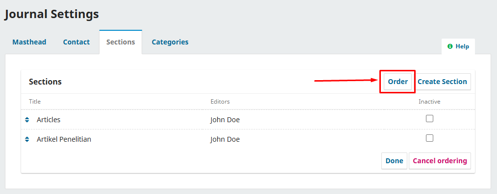Switch to the Masthead tab
The height and width of the screenshot is (194, 497).
[29, 42]
